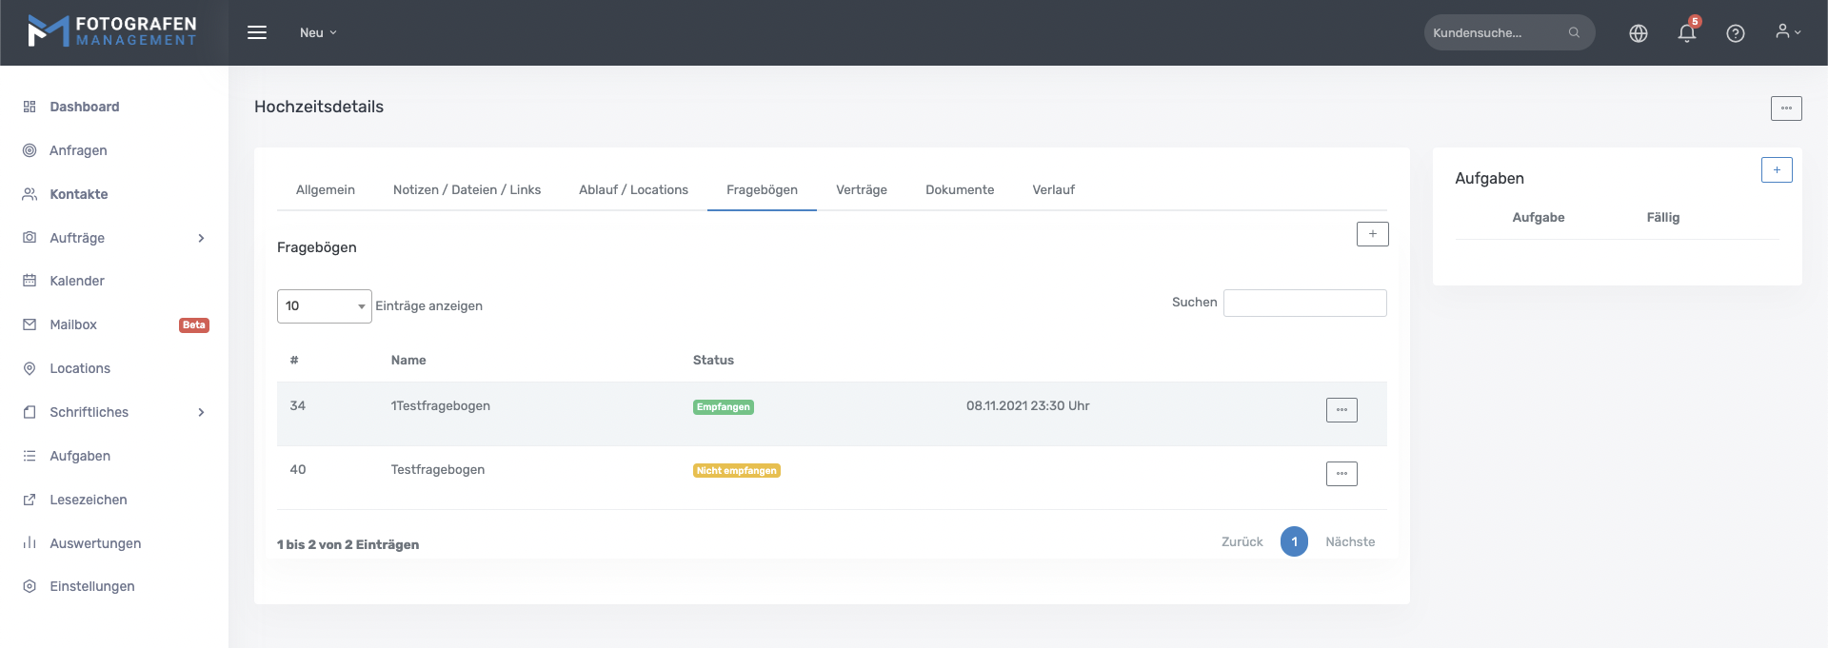Expand the Schriftliches sidebar submenu
Screen dimensions: 1828x648
(201, 412)
